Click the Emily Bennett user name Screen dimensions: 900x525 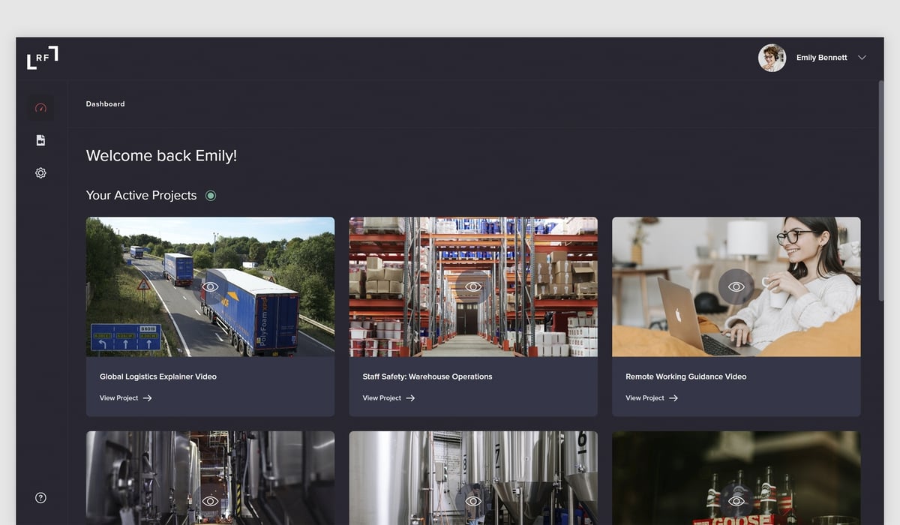821,58
